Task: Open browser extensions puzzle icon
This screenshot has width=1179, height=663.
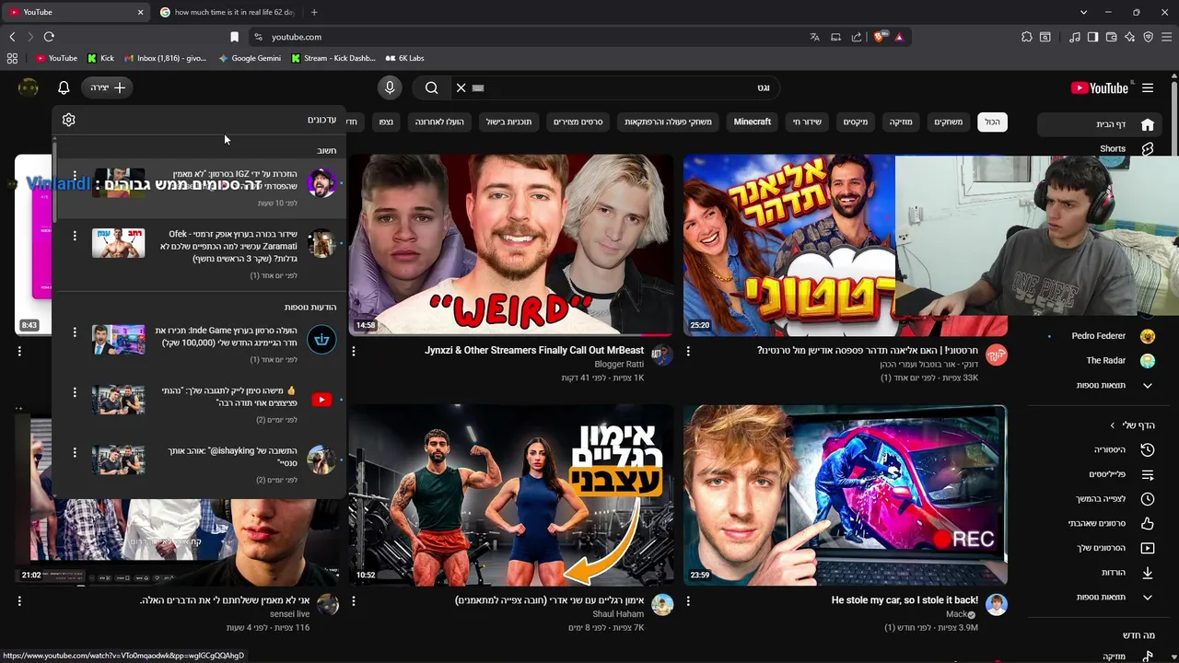Action: click(x=1026, y=37)
